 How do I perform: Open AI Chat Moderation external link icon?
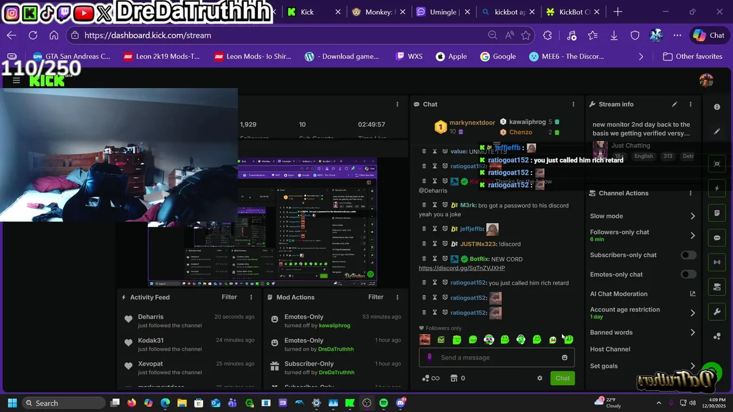692,294
